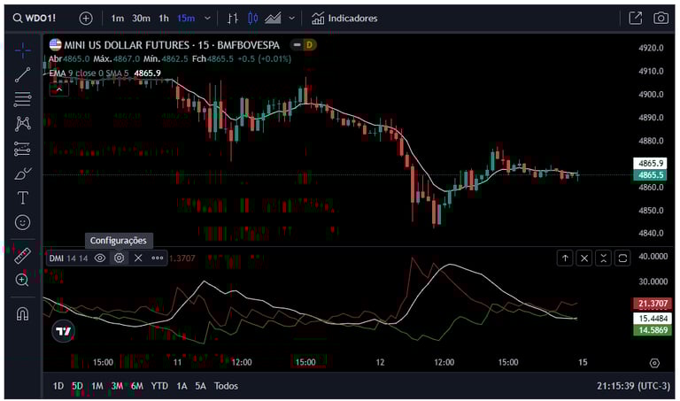This screenshot has height=401, width=680.
Task: Select the Text tool
Action: [22, 198]
